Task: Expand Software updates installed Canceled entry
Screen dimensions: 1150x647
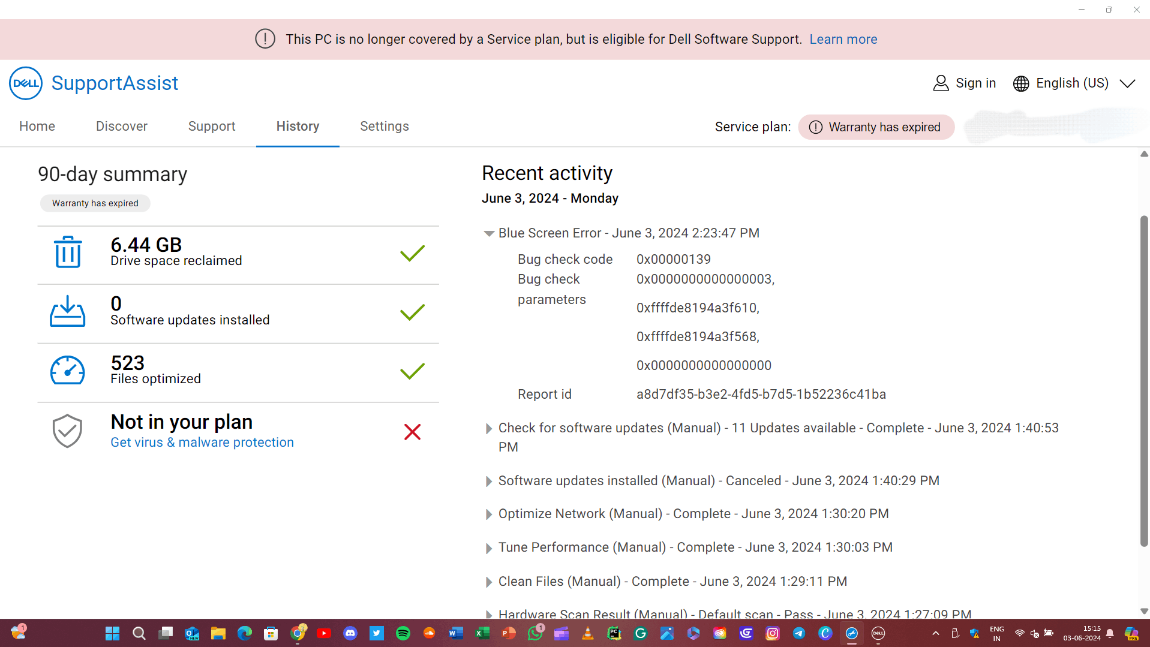Action: (x=489, y=482)
